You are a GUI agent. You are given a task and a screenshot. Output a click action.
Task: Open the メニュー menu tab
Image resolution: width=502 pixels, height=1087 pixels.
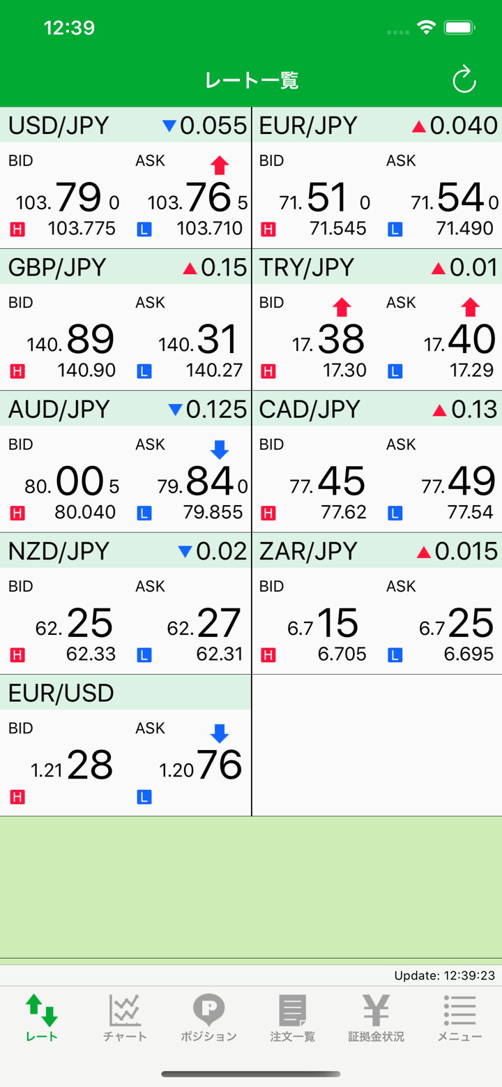click(x=459, y=1017)
